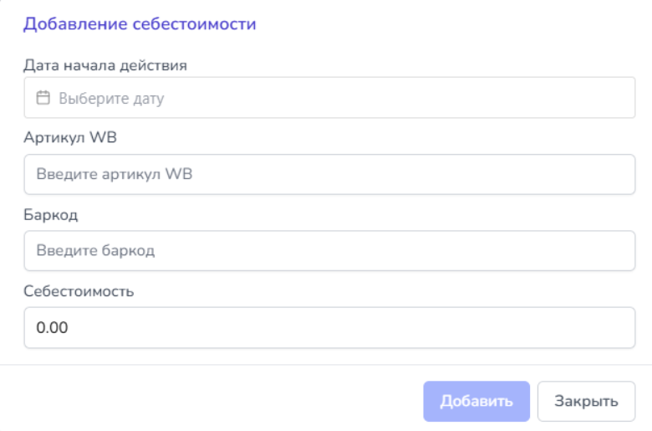Viewport: 652px width, 431px height.
Task: Click the "Введите баркод" input field
Action: coord(329,250)
